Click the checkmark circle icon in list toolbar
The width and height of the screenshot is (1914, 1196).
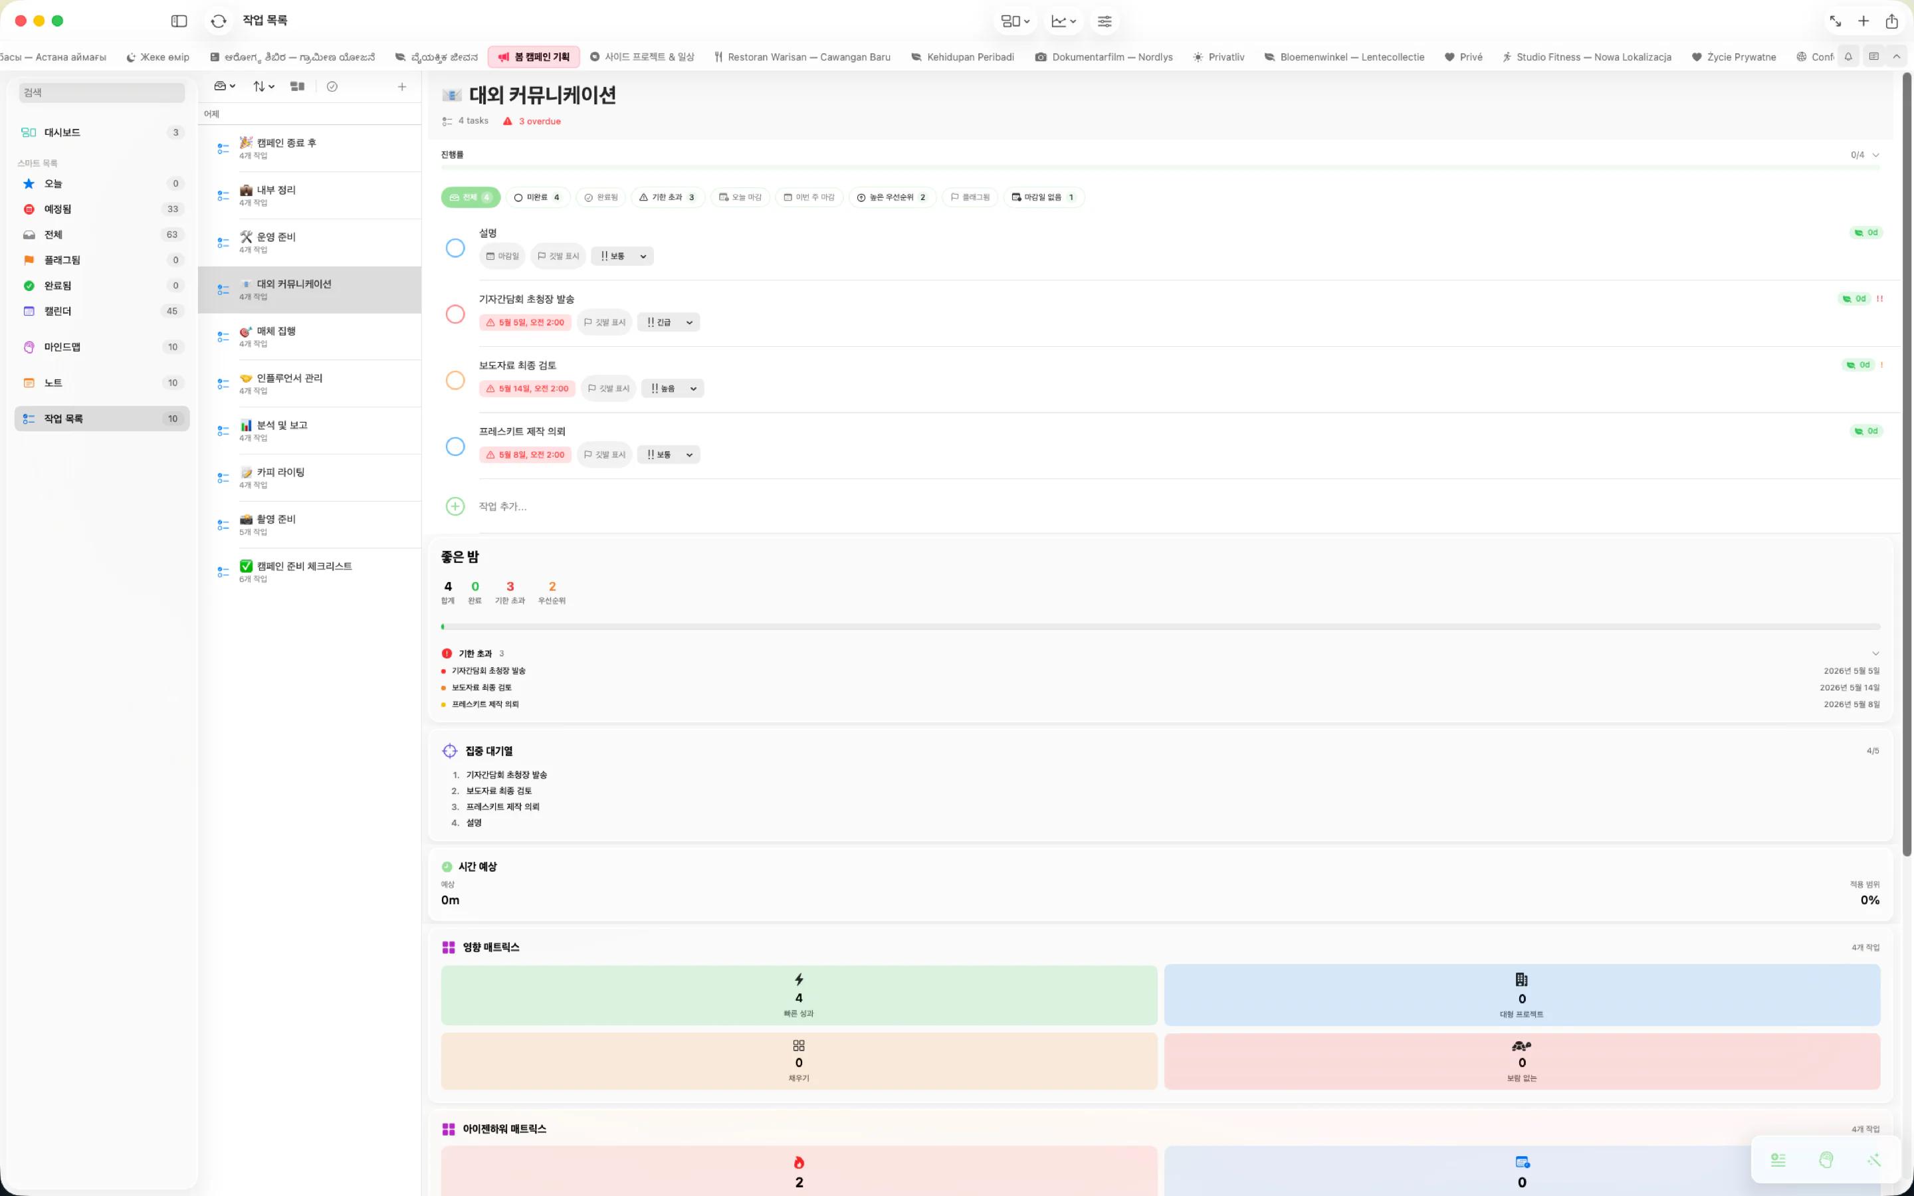click(x=332, y=86)
